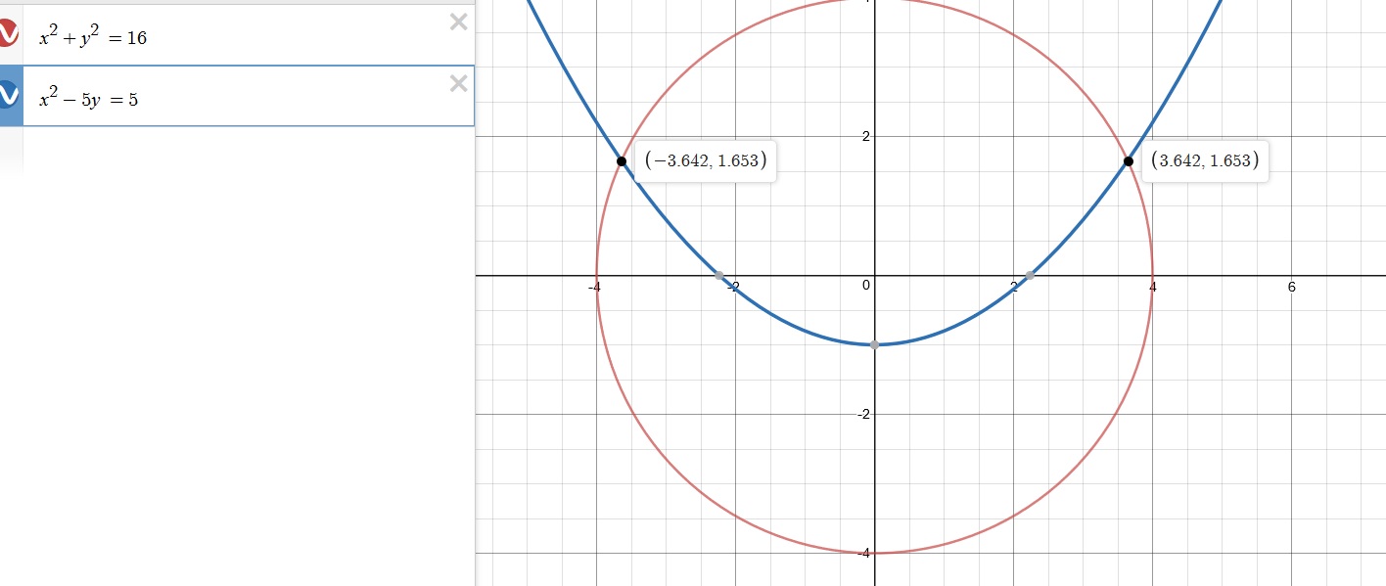
Task: Click the red circle curve at its bottom
Action: point(874,553)
